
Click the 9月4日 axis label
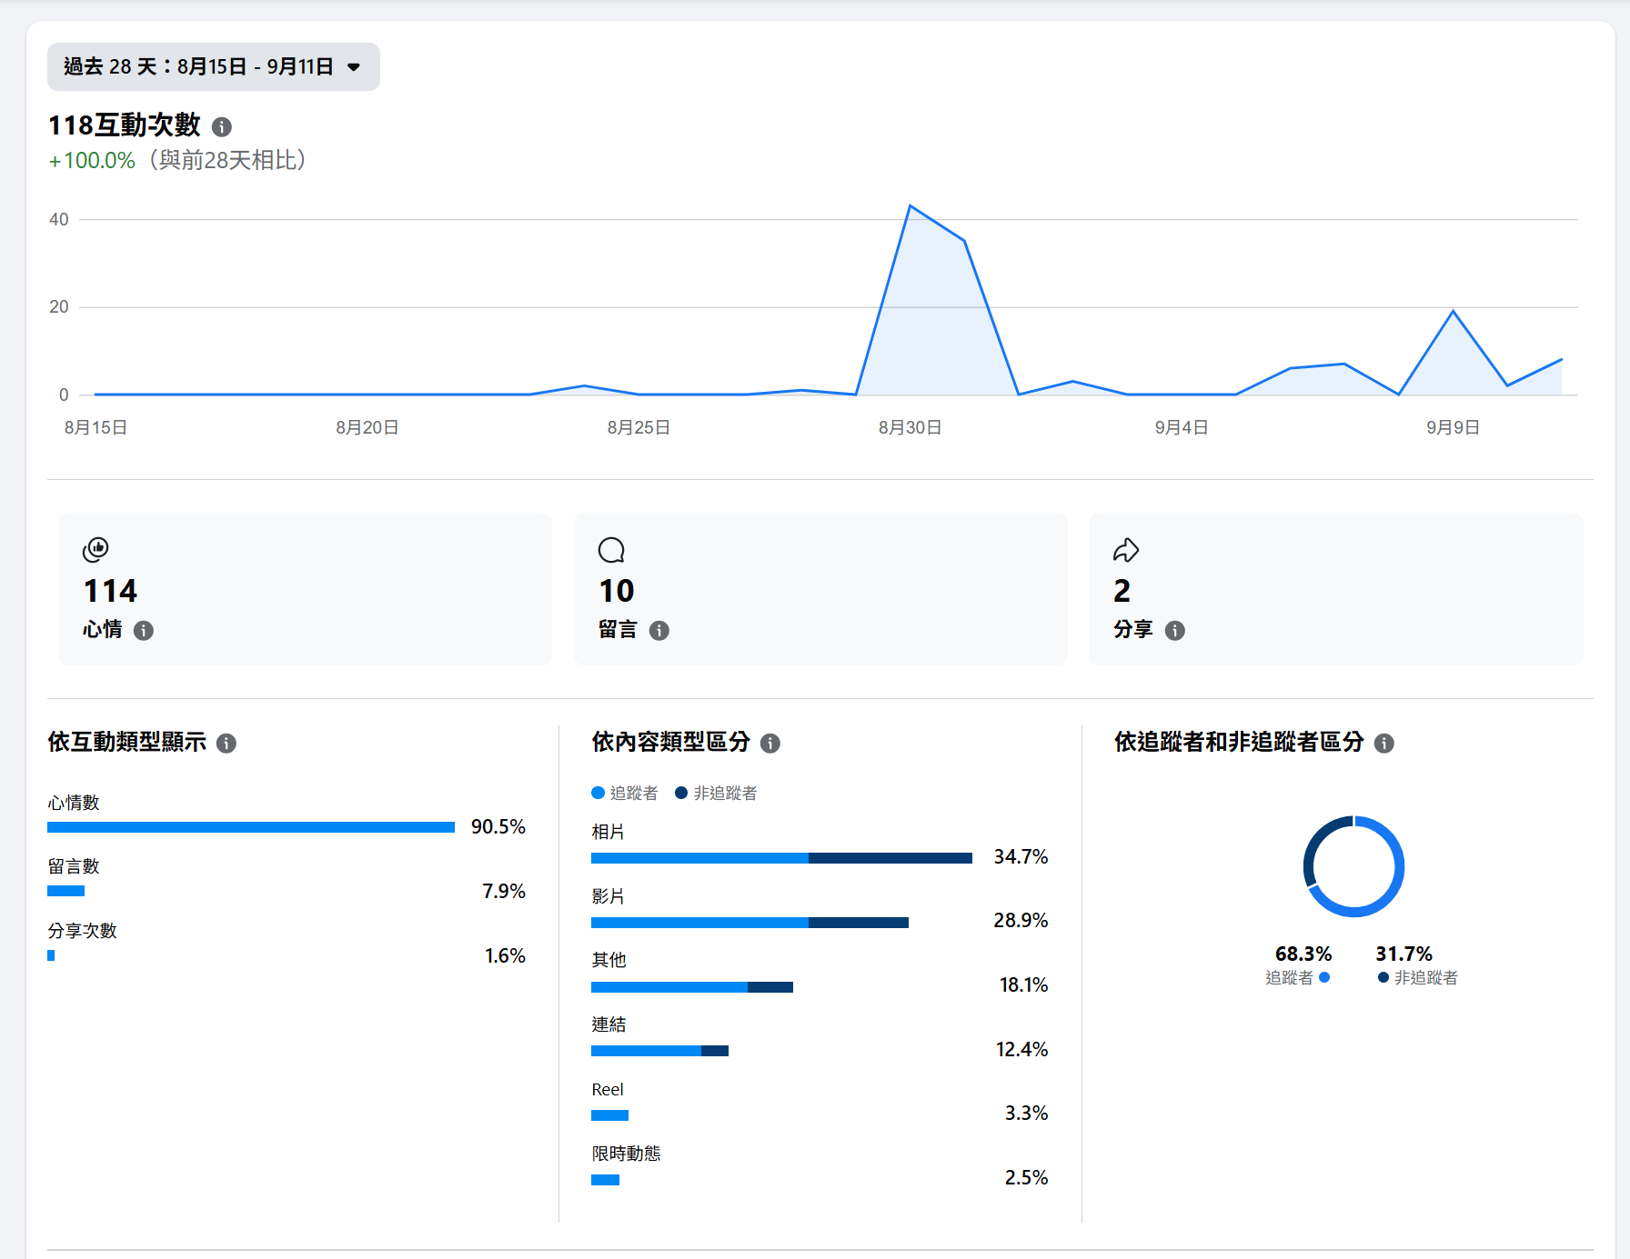pos(1182,427)
